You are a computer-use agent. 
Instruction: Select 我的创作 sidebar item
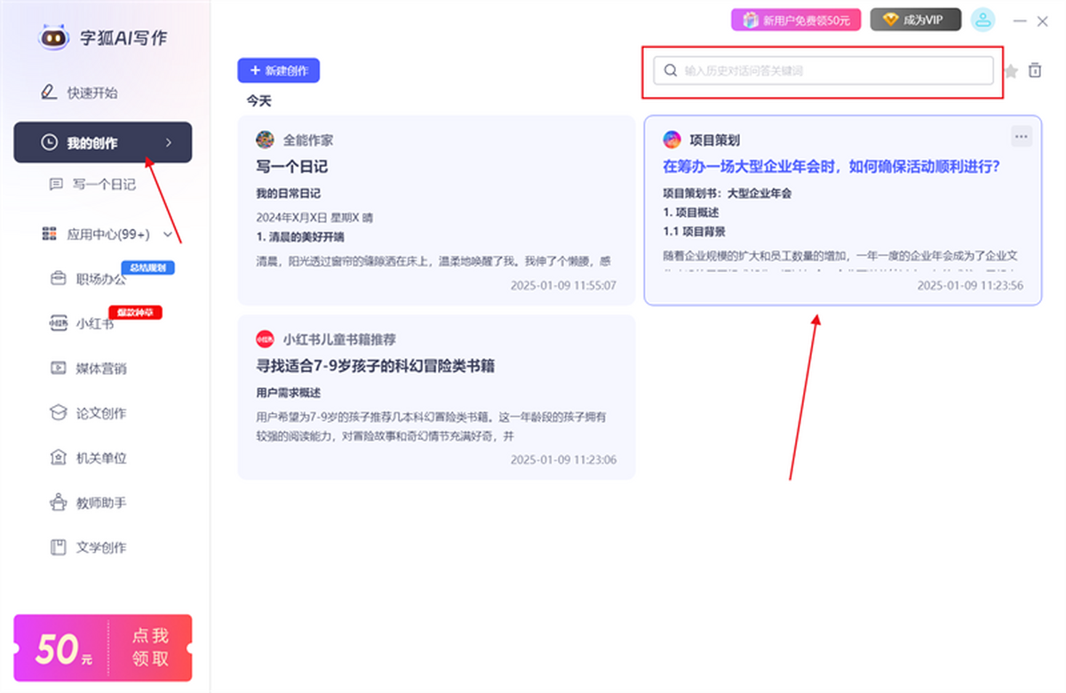[102, 142]
